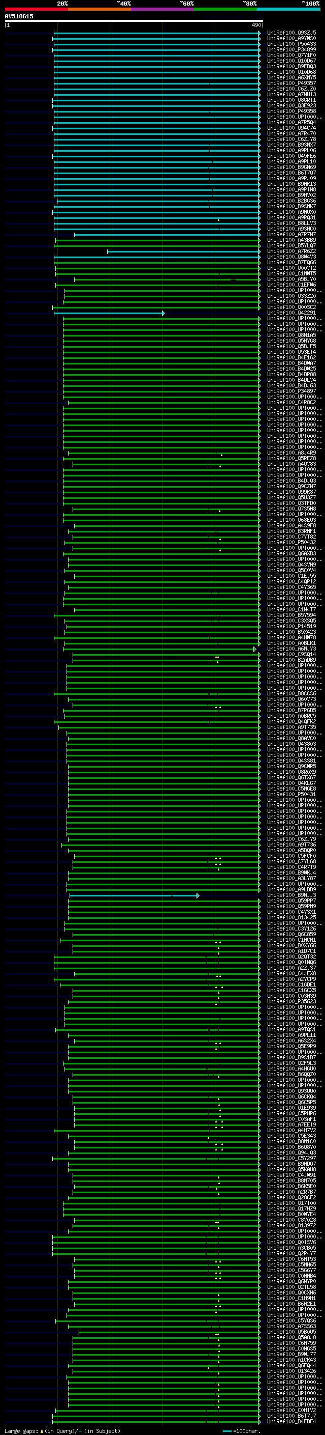Open hit UniRef100_P14519
The width and height of the screenshot is (325, 1435).
[291, 627]
